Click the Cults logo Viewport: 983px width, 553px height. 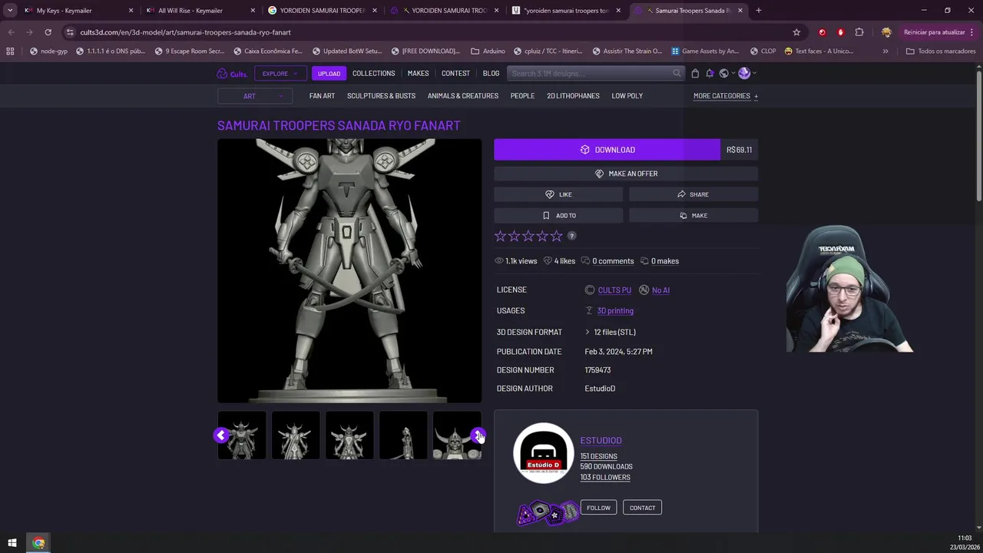[x=232, y=74]
